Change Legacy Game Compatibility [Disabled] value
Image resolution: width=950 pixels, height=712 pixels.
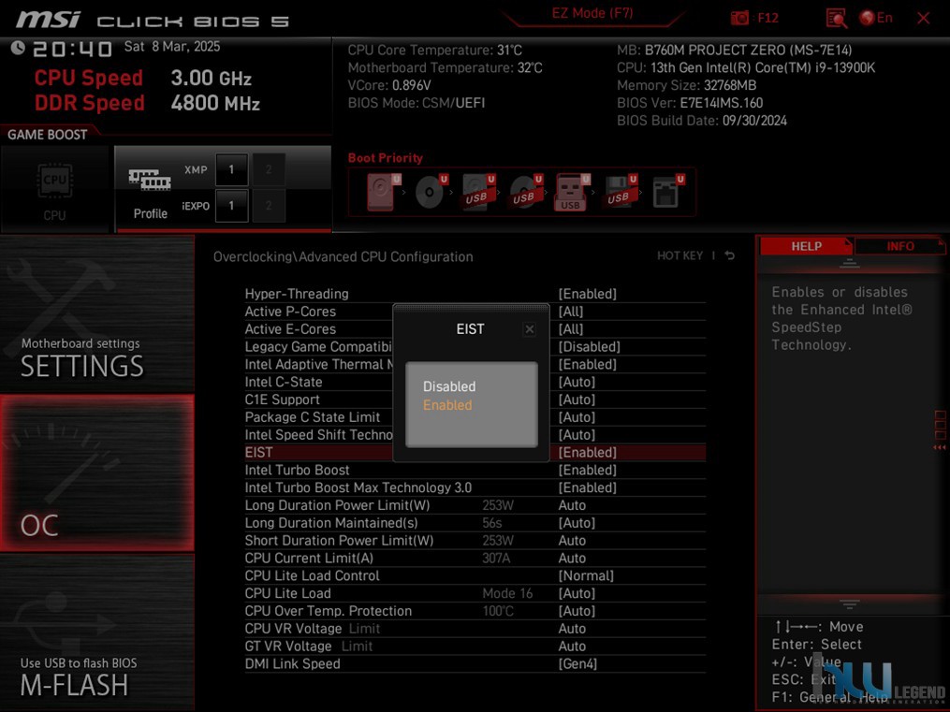[x=589, y=346]
